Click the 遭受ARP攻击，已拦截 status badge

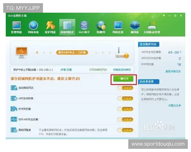(72, 53)
